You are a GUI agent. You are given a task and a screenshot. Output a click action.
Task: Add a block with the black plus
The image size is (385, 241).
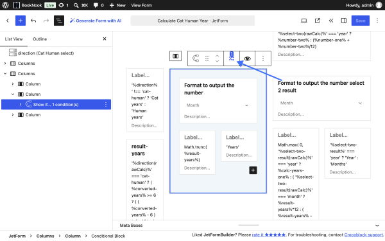253,170
